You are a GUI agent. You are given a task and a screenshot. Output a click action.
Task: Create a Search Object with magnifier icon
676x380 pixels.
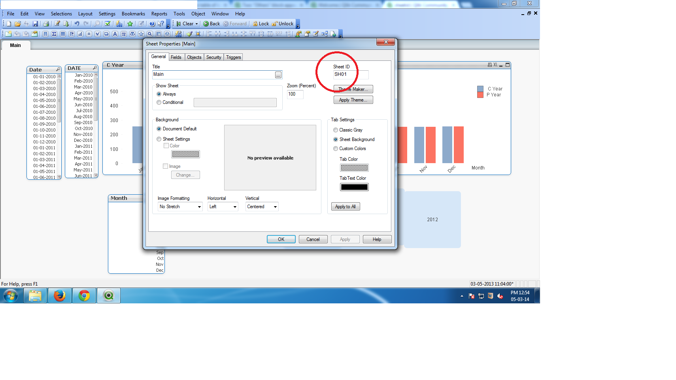(150, 34)
